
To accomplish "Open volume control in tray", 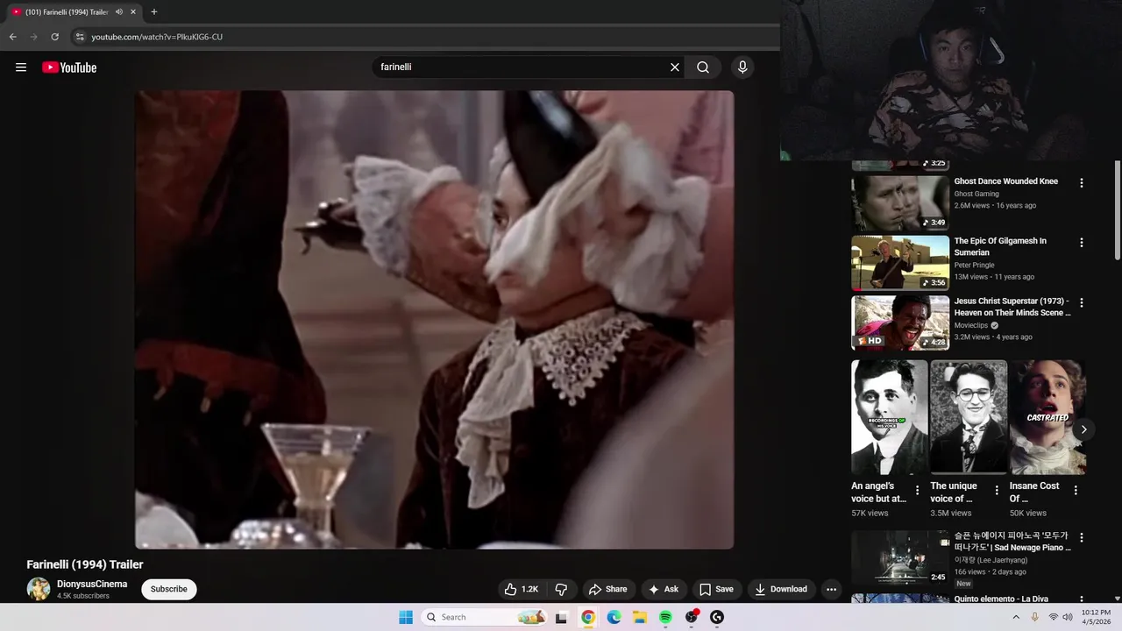I will click(x=1068, y=617).
